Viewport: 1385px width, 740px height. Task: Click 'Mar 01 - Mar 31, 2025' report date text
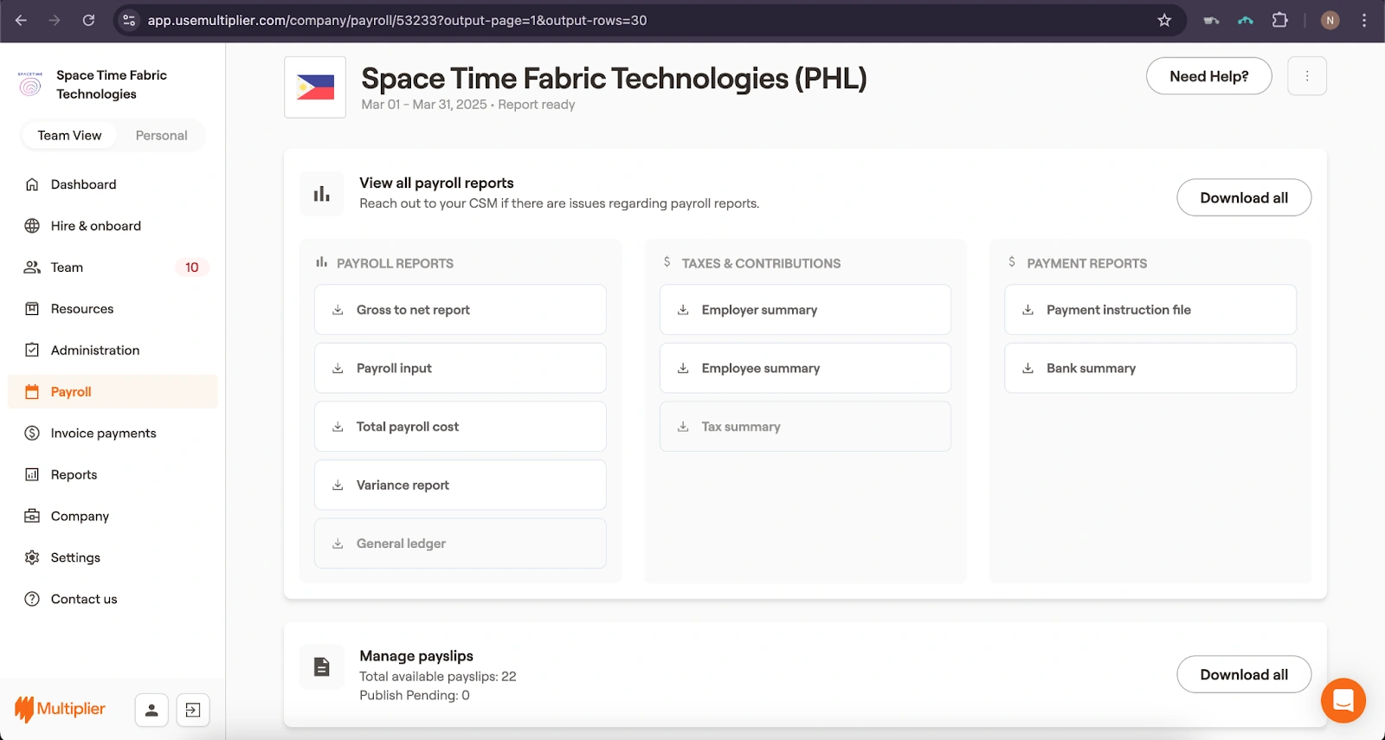pyautogui.click(x=424, y=105)
